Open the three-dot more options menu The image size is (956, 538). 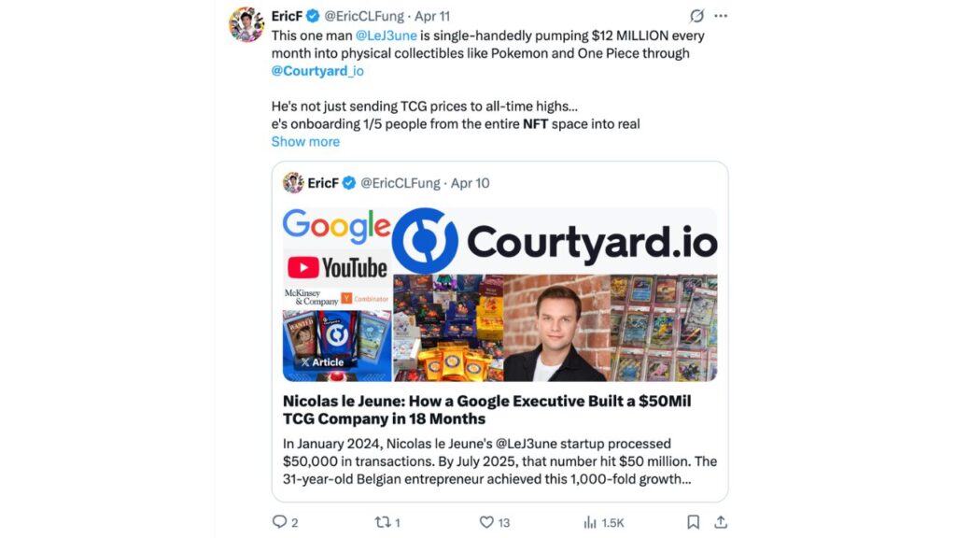click(x=720, y=16)
